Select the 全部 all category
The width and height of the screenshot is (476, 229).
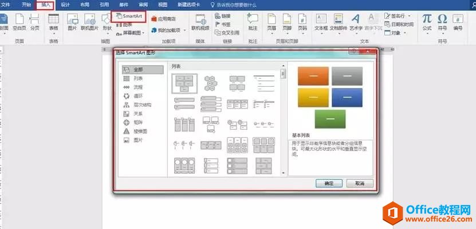pos(143,70)
